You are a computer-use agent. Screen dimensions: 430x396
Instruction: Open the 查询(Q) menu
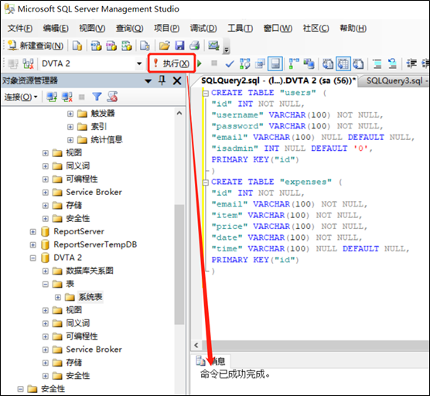click(x=130, y=28)
